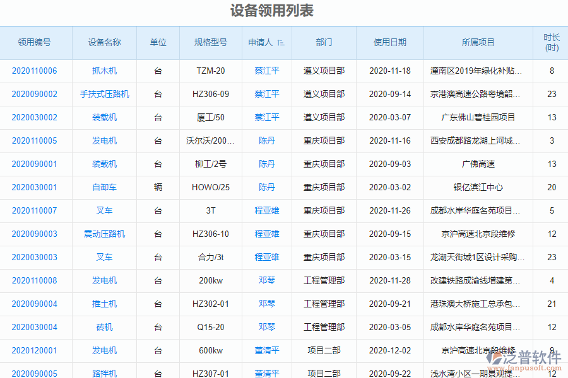This screenshot has height=378, width=568.
Task: Click applicant 陈丹's name link
Action: pyautogui.click(x=267, y=140)
